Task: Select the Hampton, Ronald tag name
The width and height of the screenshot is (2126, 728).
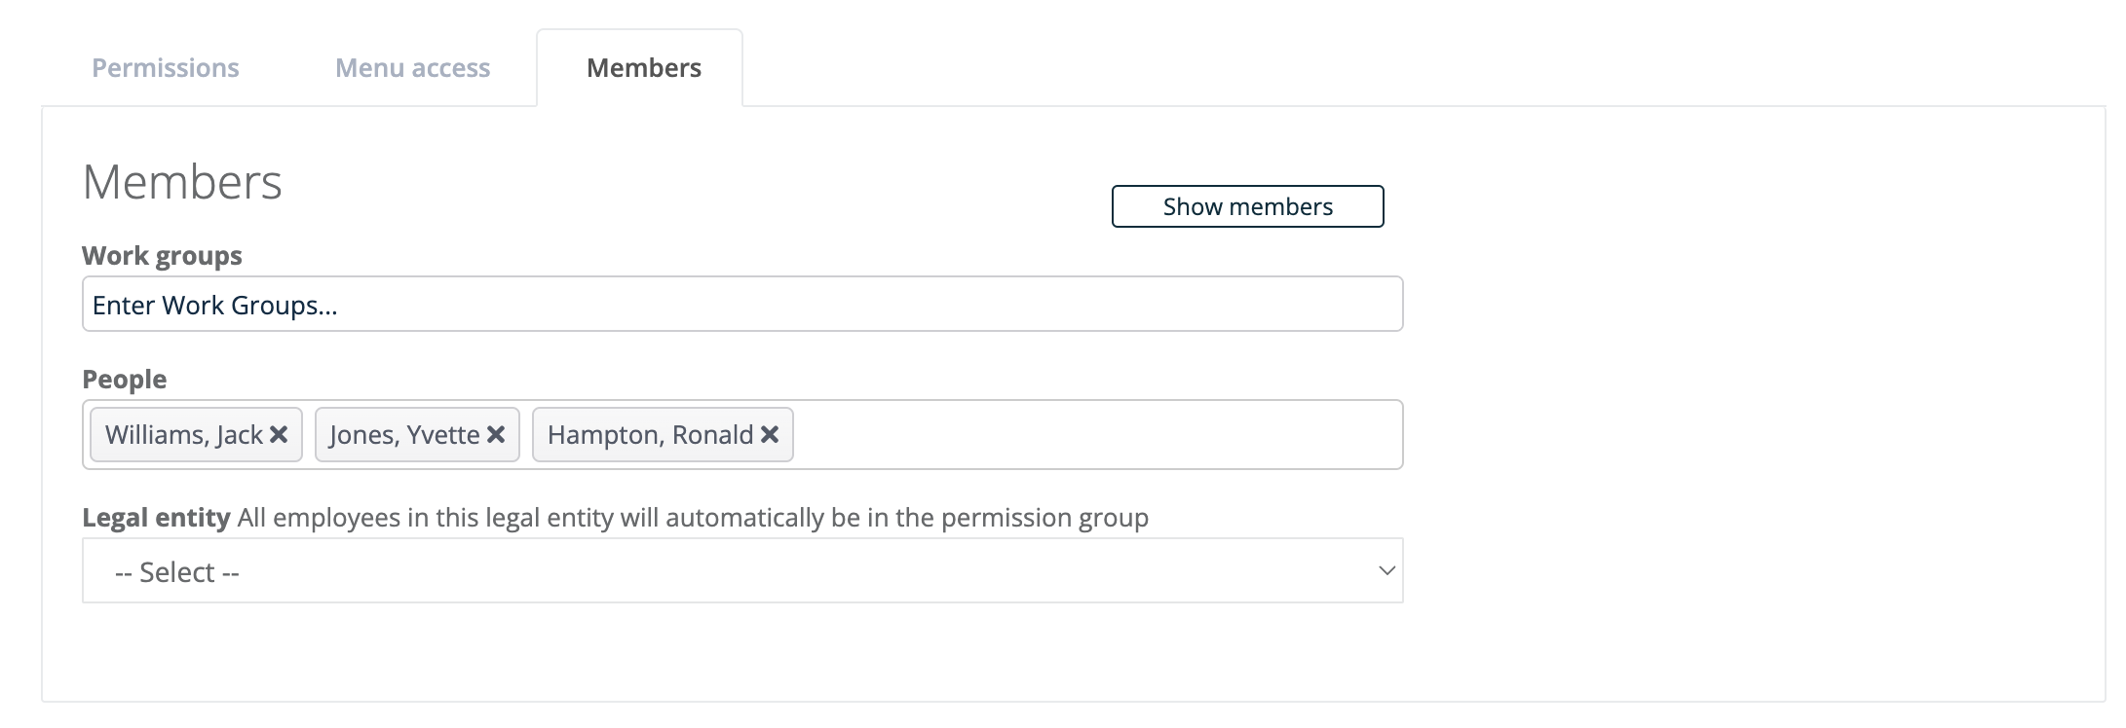Action: point(650,434)
